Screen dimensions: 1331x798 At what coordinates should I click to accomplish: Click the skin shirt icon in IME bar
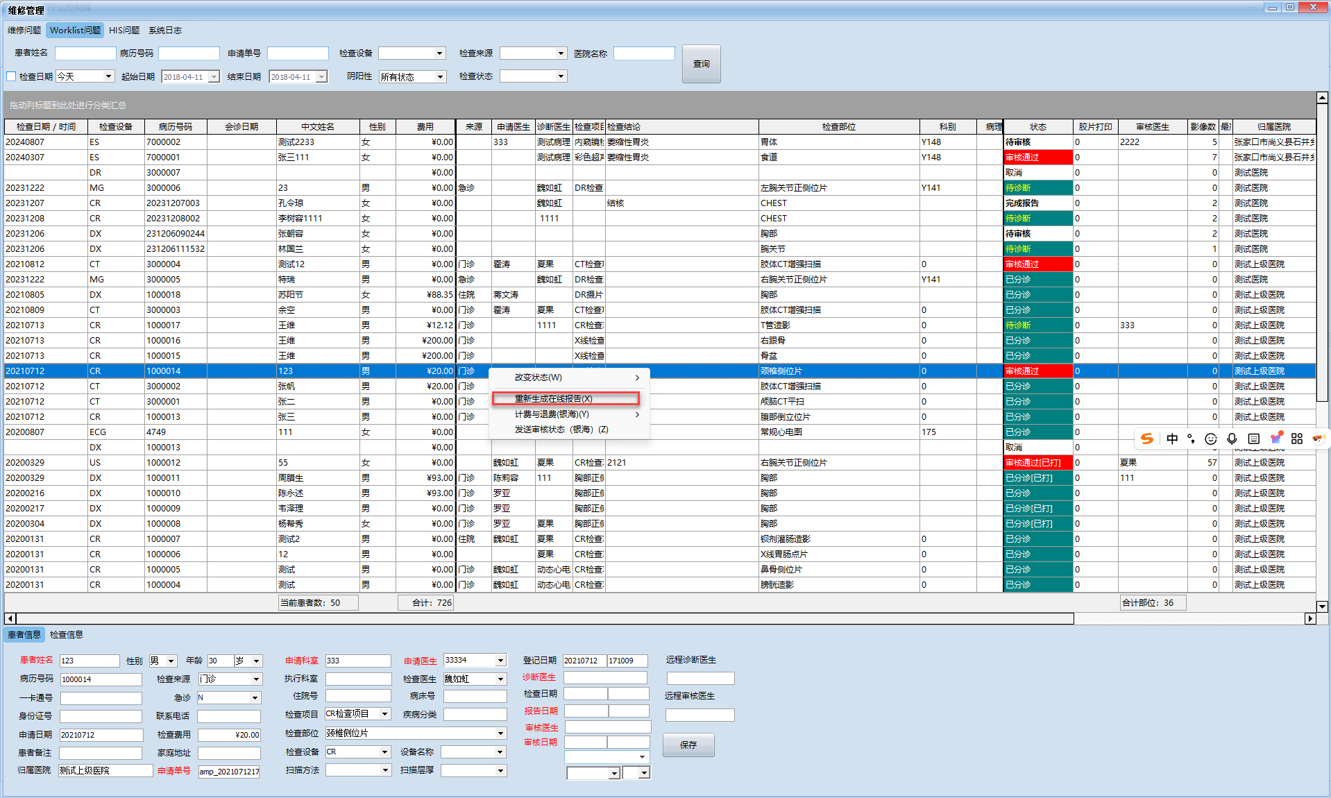pyautogui.click(x=1275, y=438)
